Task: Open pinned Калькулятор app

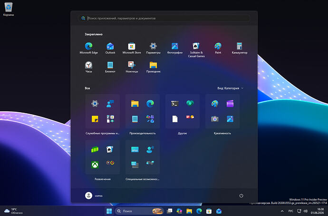Action: (240, 49)
